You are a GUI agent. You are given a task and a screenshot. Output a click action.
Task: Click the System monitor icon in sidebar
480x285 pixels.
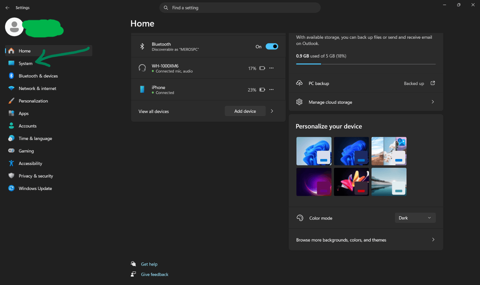point(11,64)
